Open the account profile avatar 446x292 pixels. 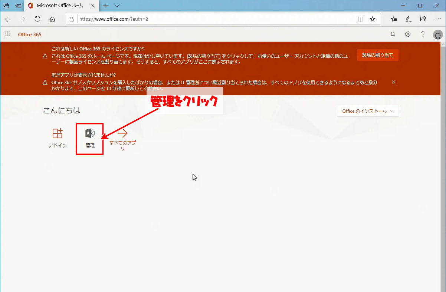[438, 35]
